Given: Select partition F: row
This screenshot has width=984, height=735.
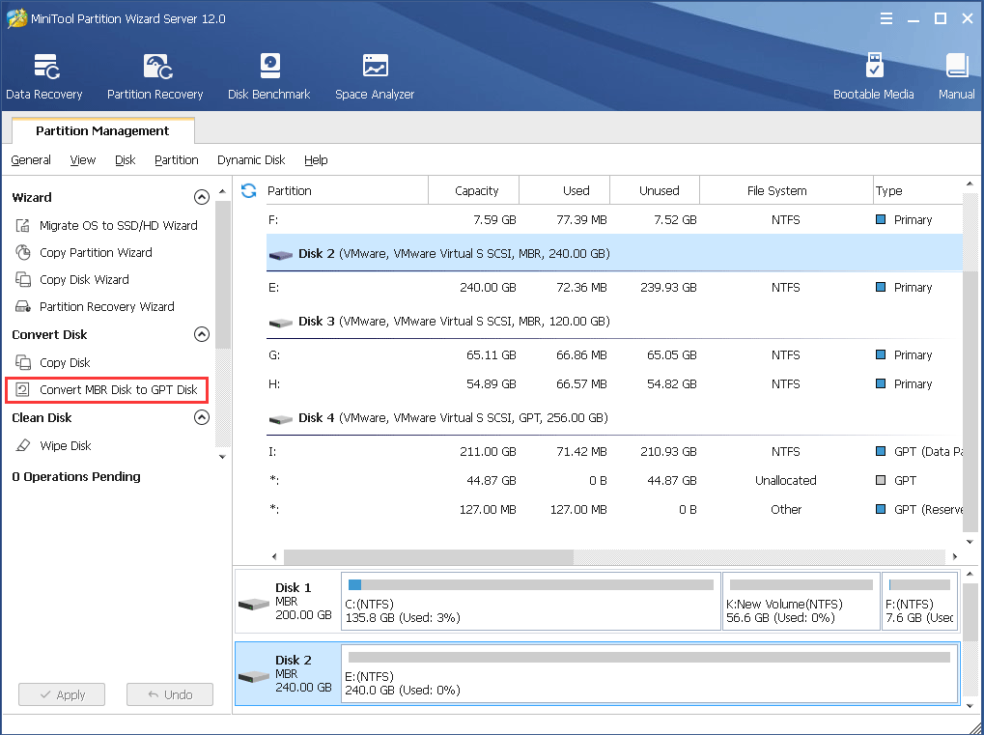Looking at the screenshot, I should point(614,219).
